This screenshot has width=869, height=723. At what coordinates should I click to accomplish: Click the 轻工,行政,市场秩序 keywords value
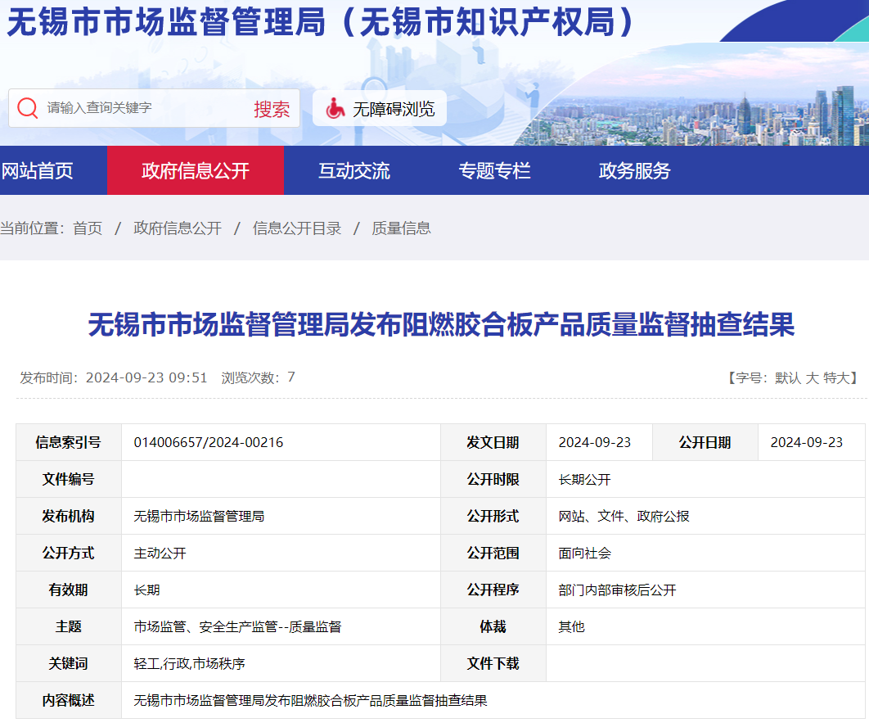click(190, 664)
